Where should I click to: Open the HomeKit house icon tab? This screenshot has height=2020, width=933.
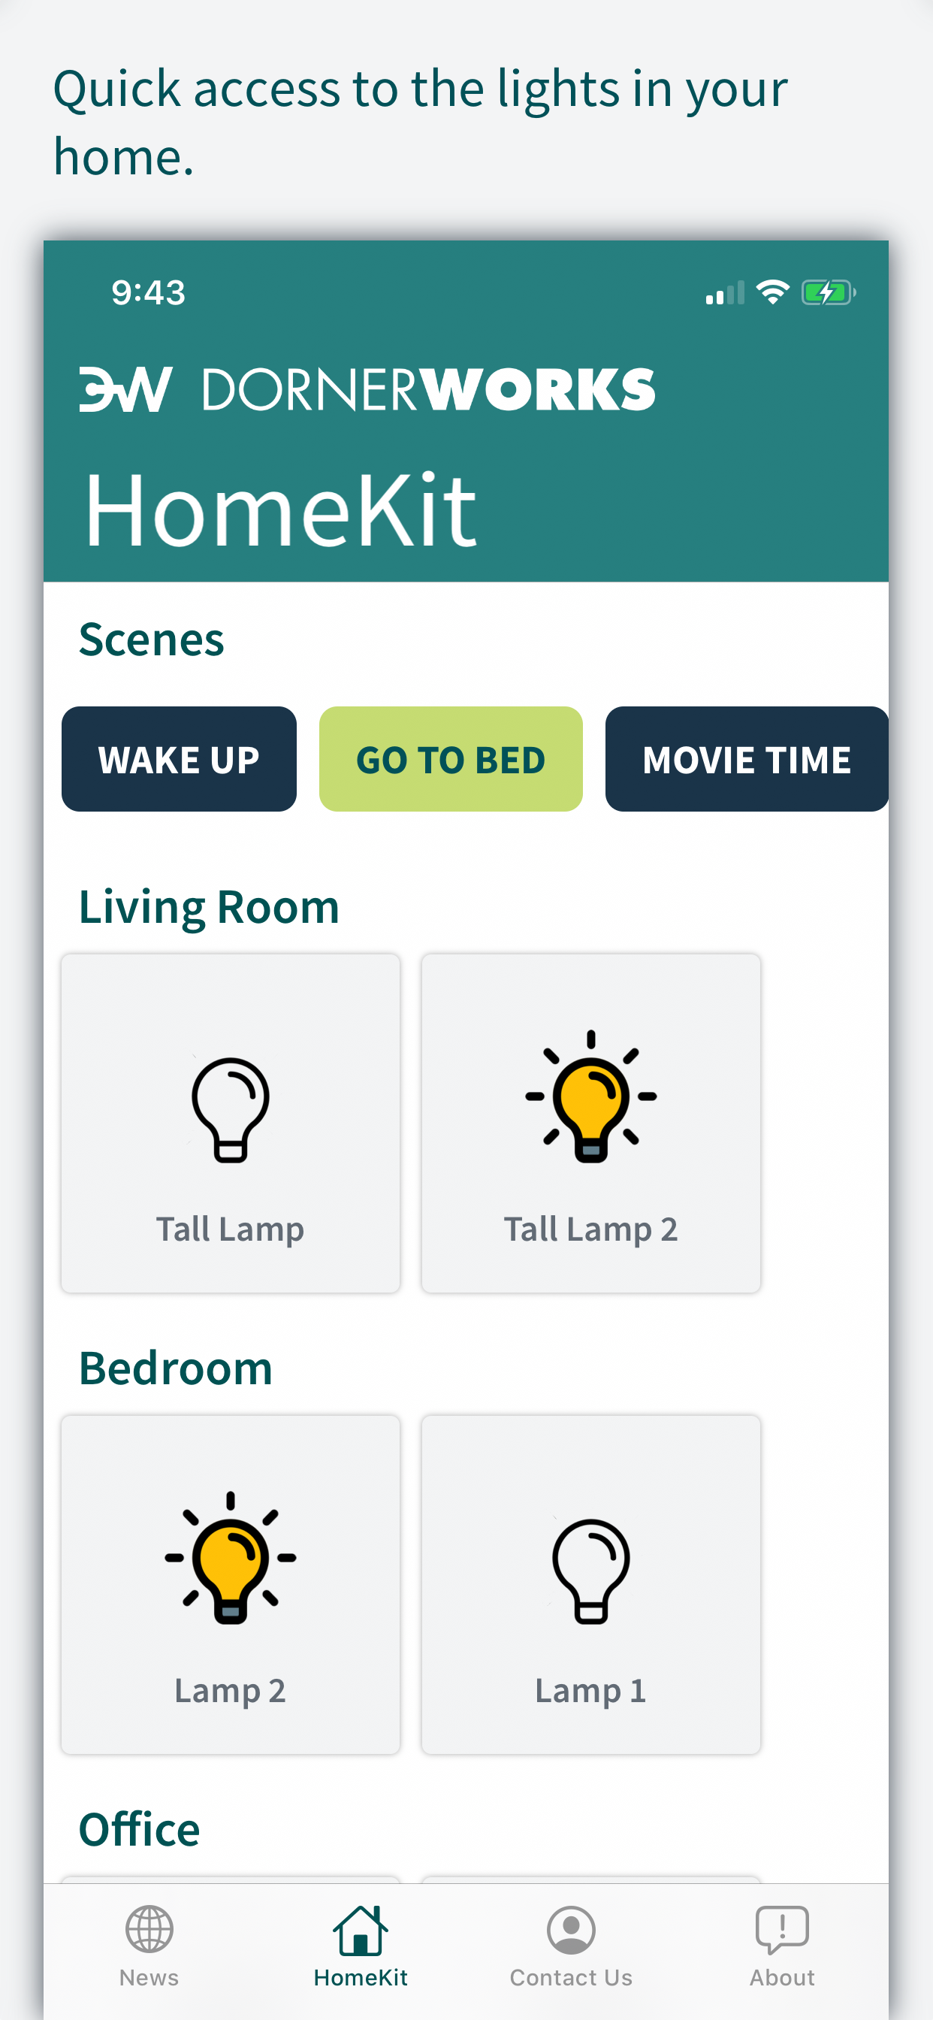click(x=361, y=1930)
